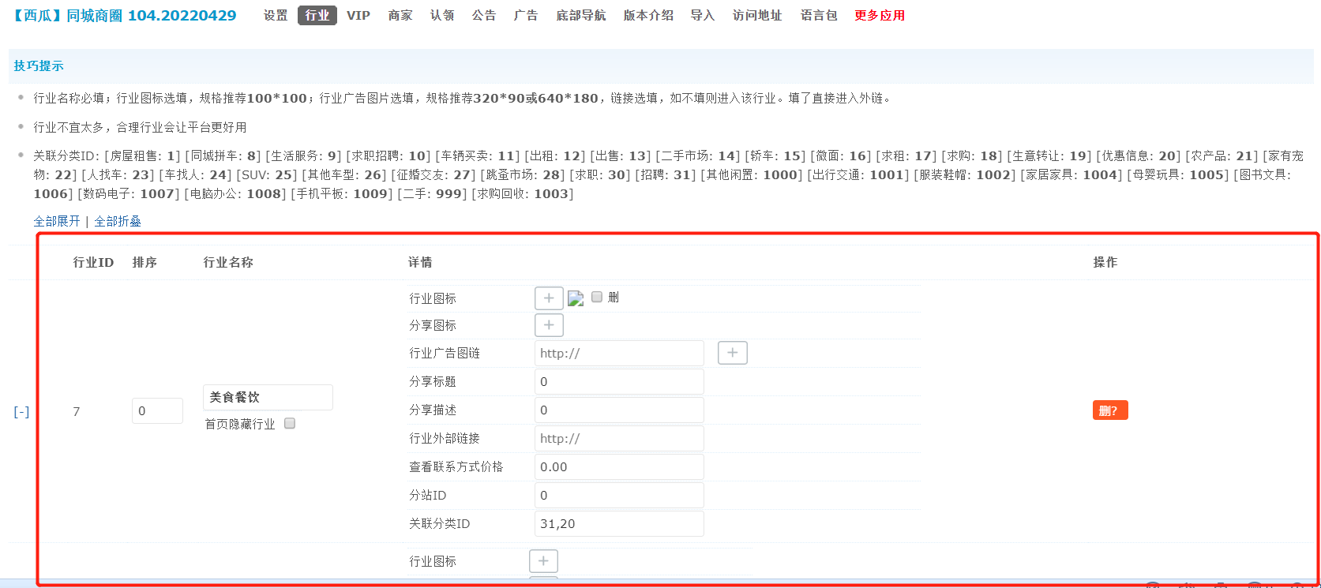Focus the 查看联系方式价格 field showing 0.00
This screenshot has width=1321, height=588.
[x=619, y=466]
